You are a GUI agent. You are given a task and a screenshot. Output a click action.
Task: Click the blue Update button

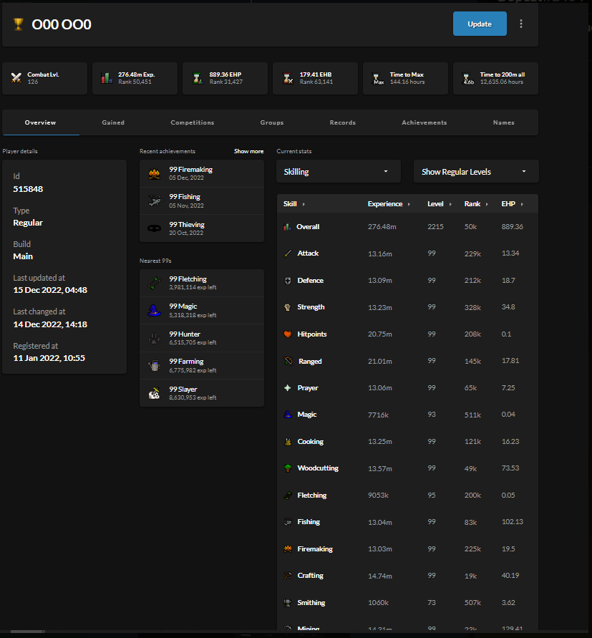(x=480, y=24)
